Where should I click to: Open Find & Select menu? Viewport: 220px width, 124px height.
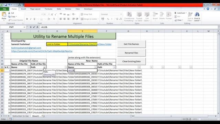(197, 17)
